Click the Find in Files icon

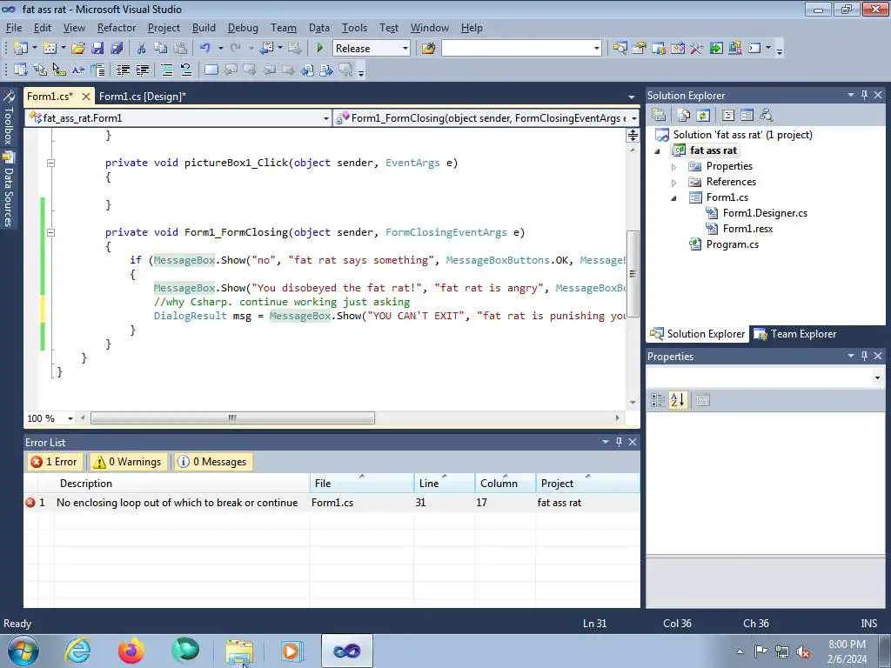(x=428, y=49)
